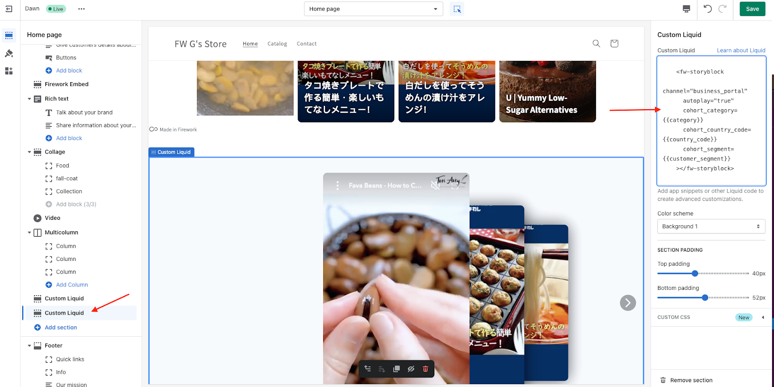Image resolution: width=774 pixels, height=387 pixels.
Task: Collapse the Footer section group
Action: [x=30, y=346]
